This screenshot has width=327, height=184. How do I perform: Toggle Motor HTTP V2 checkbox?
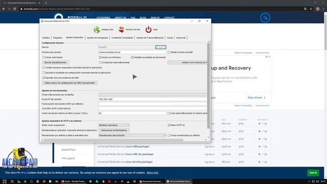click(x=169, y=125)
